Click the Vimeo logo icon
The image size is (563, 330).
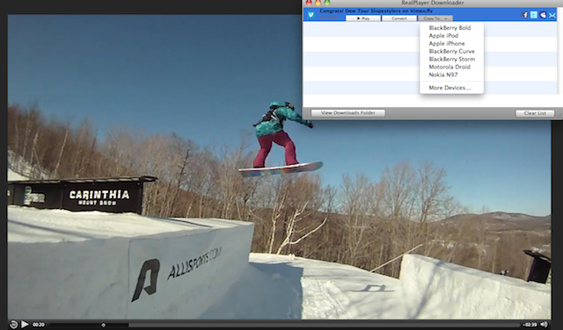[311, 15]
